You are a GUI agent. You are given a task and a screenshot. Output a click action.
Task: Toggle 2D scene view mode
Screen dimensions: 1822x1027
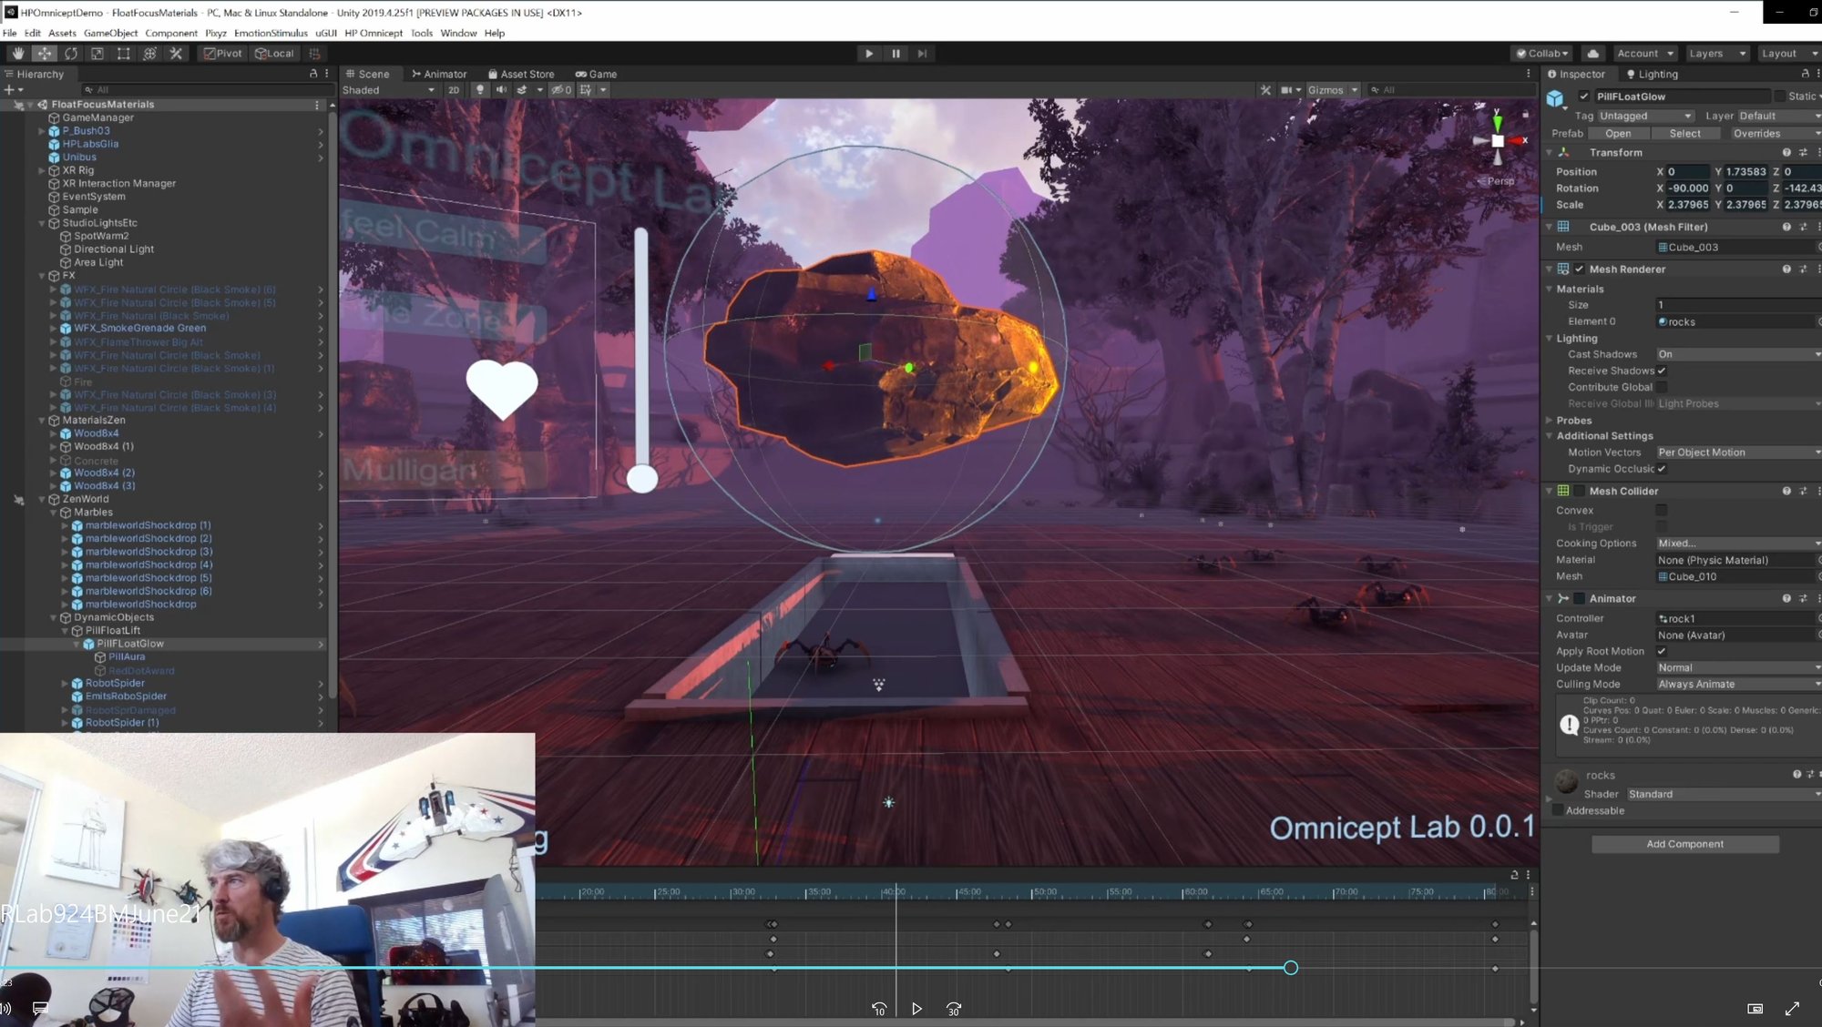tap(454, 90)
